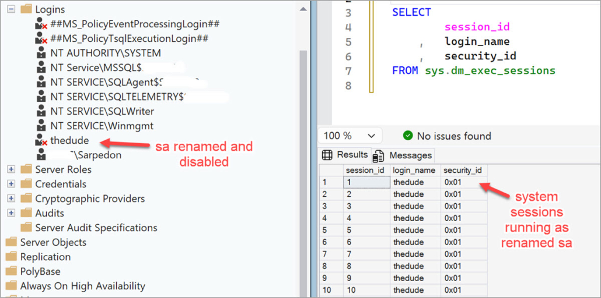Open the zoom level 100 % dropdown
This screenshot has width=601, height=298.
click(x=350, y=136)
